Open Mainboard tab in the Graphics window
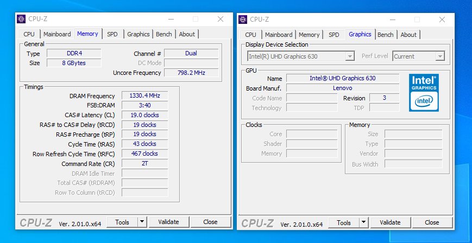The width and height of the screenshot is (472, 243). pyautogui.click(x=279, y=35)
